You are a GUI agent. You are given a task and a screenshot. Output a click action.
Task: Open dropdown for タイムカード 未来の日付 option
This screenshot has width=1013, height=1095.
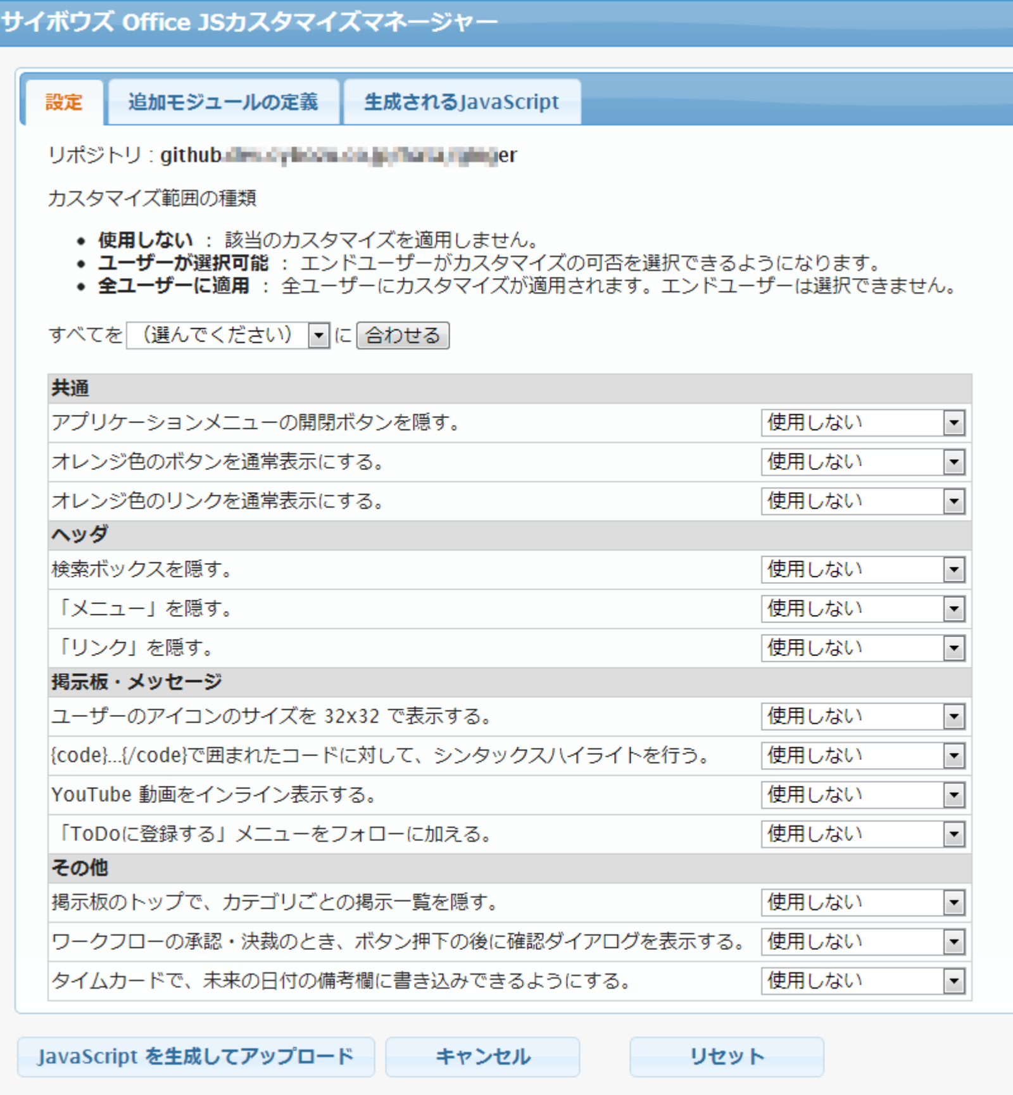pos(863,981)
